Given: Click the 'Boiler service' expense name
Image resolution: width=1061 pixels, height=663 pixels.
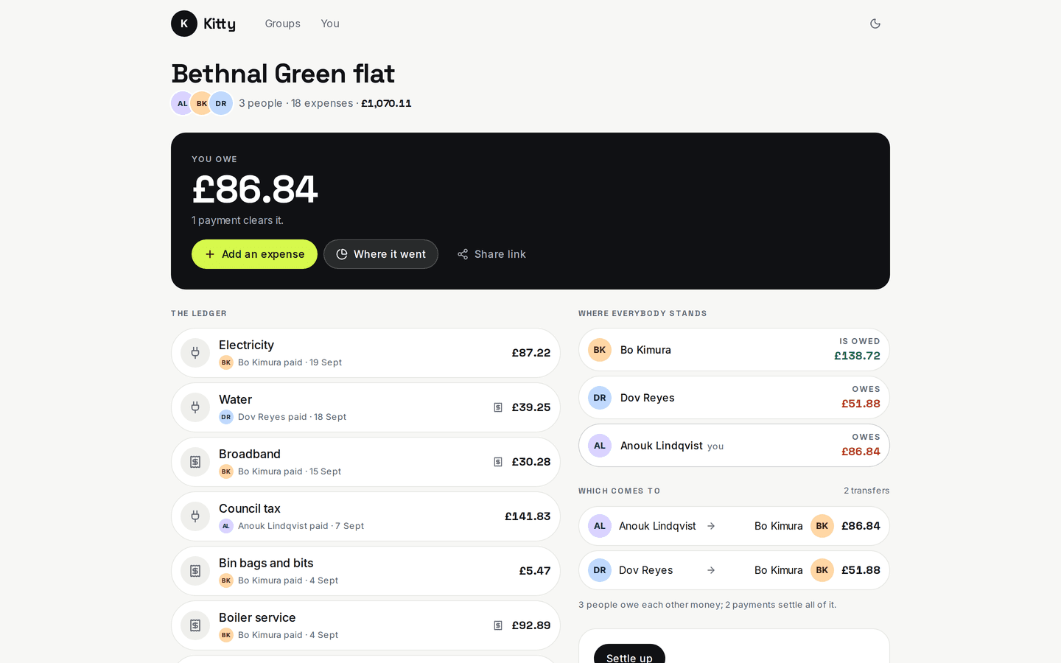Looking at the screenshot, I should [x=257, y=617].
